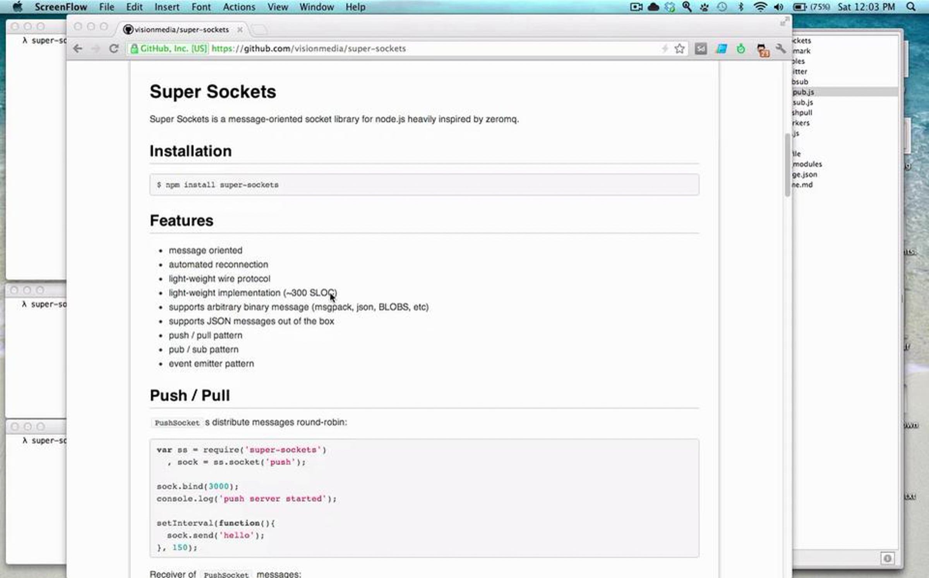The height and width of the screenshot is (578, 929).
Task: Click the 'Super Sockets' page heading
Action: coord(213,92)
